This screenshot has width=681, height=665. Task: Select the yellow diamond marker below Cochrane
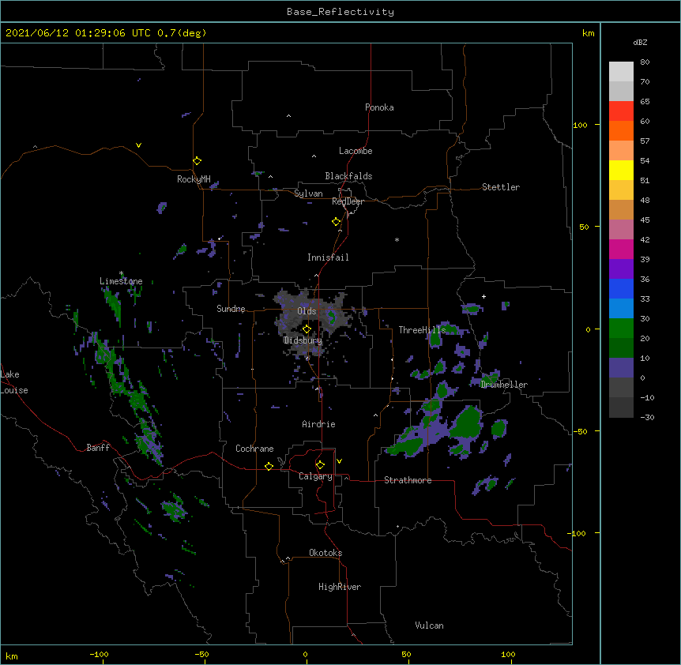[x=269, y=466]
